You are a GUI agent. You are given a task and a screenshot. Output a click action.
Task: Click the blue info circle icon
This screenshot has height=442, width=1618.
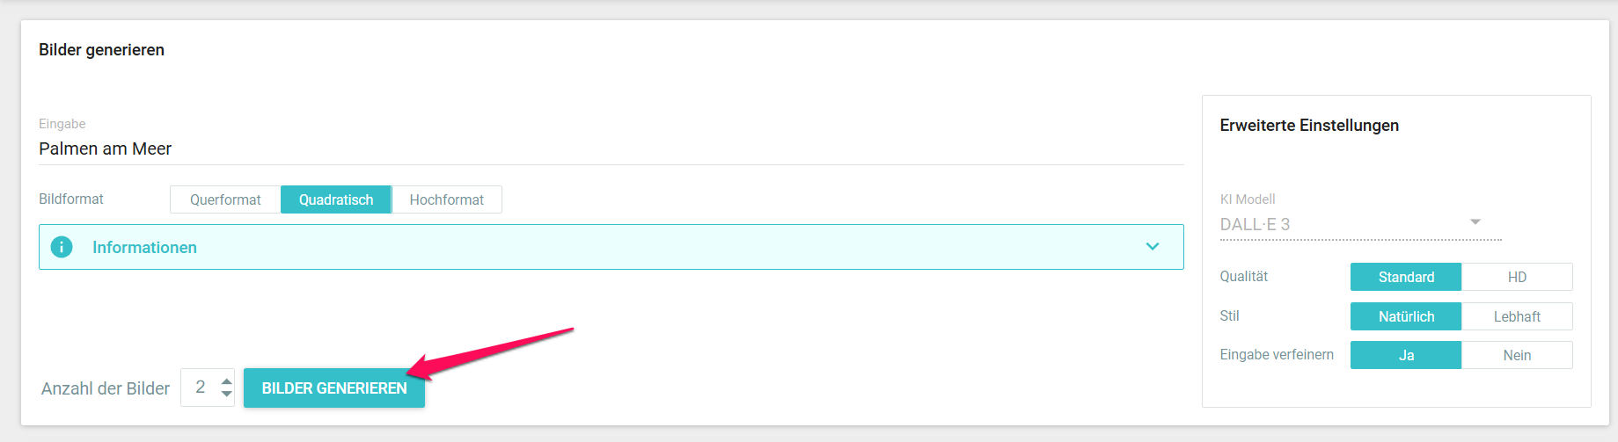pos(62,247)
